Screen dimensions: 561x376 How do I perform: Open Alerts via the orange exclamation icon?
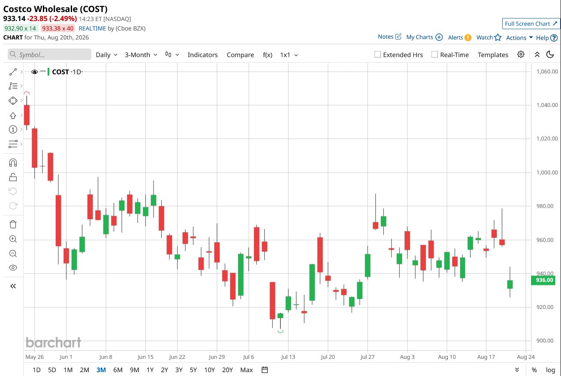tap(468, 37)
